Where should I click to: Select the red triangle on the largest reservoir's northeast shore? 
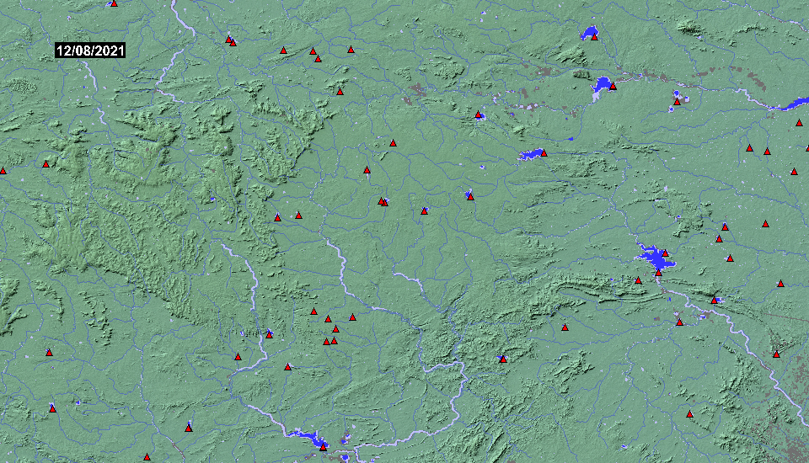click(665, 253)
